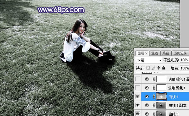Select mask thumbnail of 曲线 4
Screen dimensions: 189x116
tap(161, 97)
